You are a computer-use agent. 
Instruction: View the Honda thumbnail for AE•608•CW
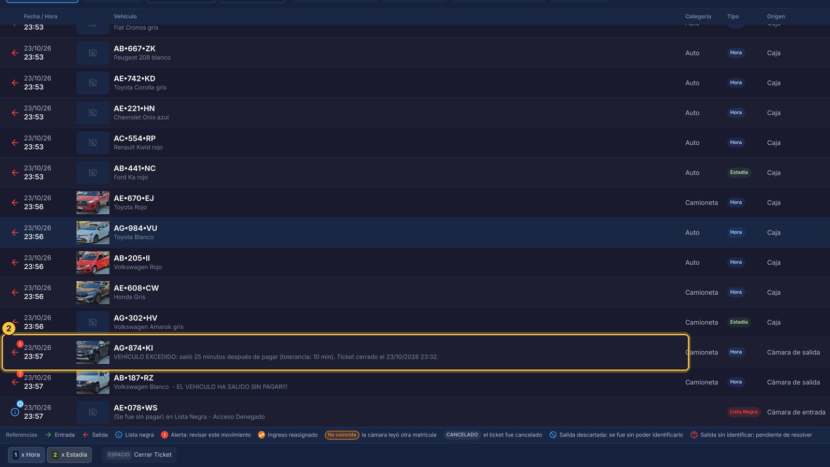tap(93, 292)
